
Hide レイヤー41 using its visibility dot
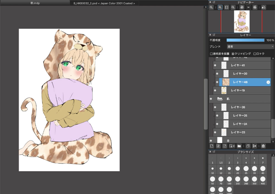click(215, 65)
